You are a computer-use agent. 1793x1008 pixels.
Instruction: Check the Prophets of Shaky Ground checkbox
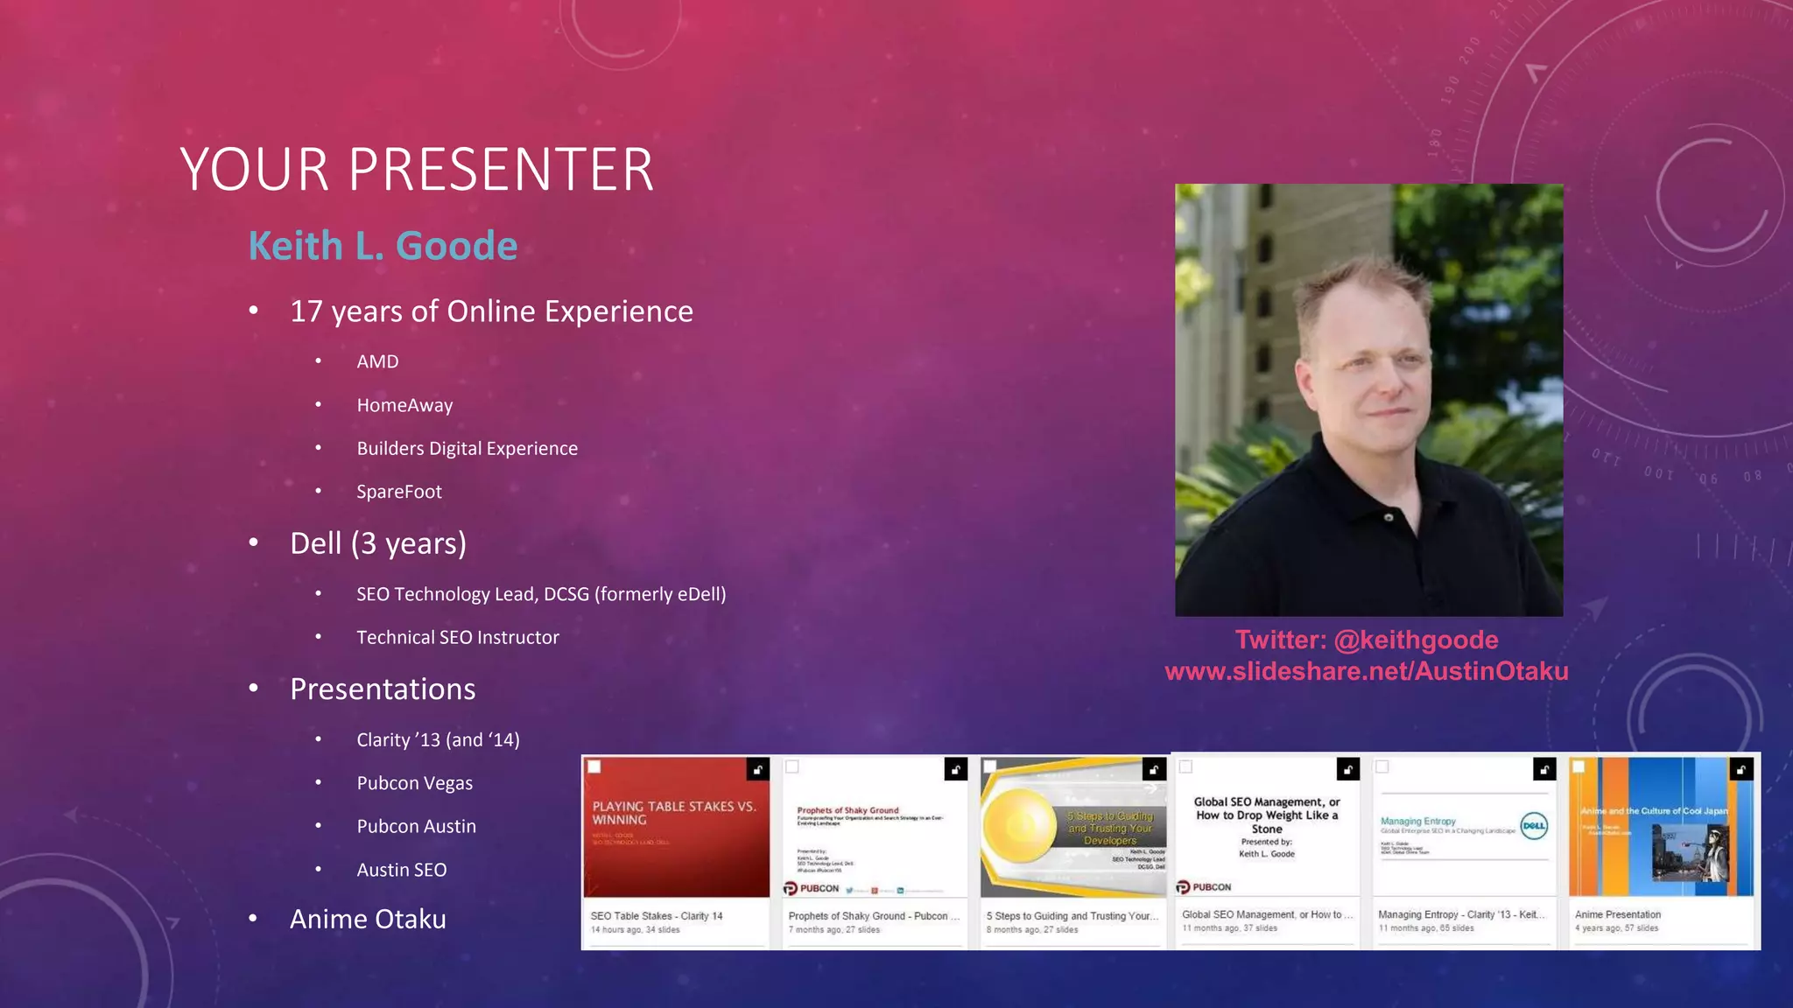792,766
